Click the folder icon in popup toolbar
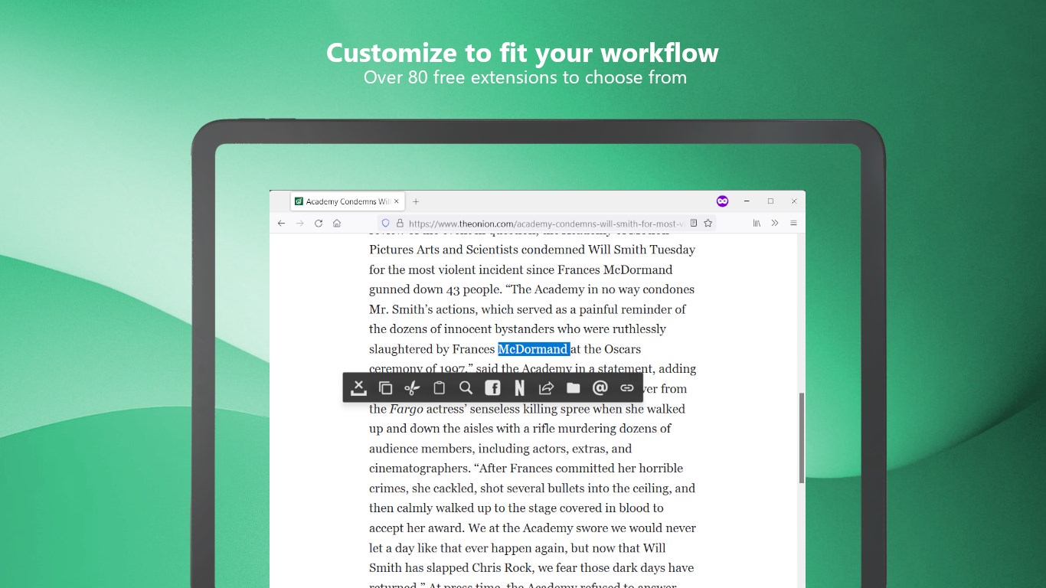 click(x=573, y=388)
